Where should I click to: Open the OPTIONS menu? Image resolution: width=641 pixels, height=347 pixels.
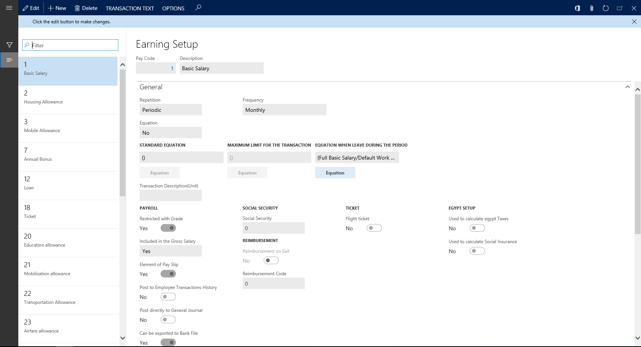tap(173, 8)
